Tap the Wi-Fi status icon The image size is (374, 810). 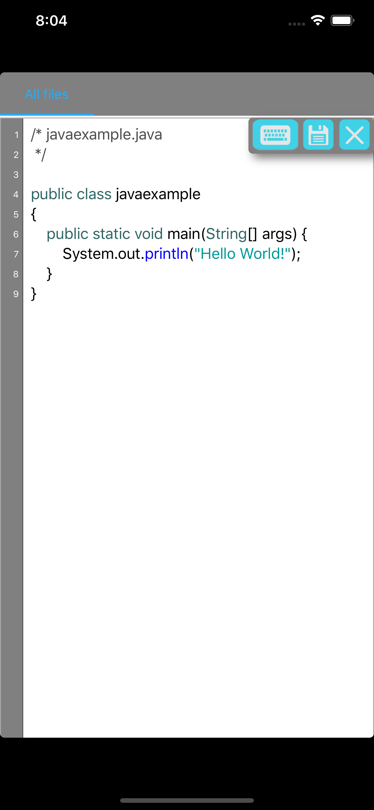318,20
